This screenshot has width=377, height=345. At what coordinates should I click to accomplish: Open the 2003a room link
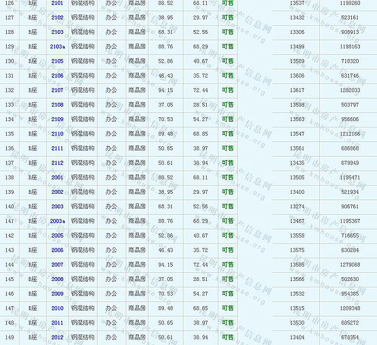tap(57, 221)
